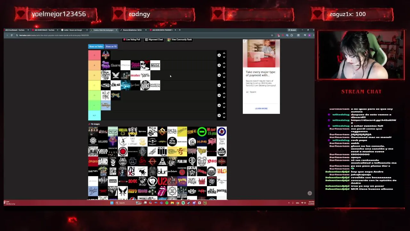Move the D tier row up with its chevron
The height and width of the screenshot is (231, 410).
pyautogui.click(x=224, y=93)
